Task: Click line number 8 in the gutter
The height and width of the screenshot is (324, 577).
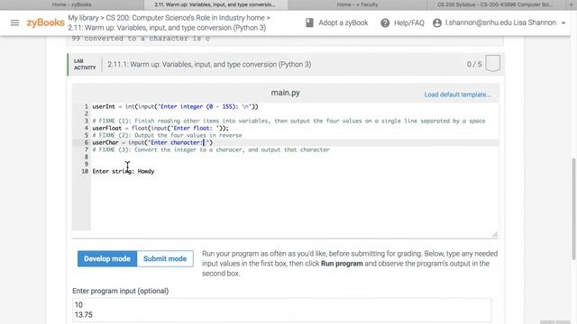Action: 87,157
